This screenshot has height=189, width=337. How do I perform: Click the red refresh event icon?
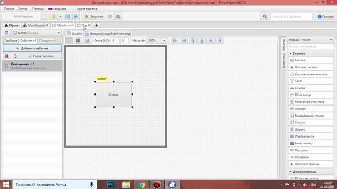(15, 56)
